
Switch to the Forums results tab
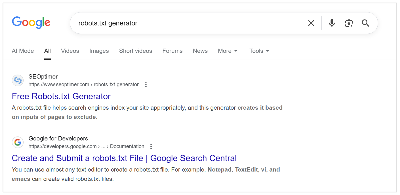point(172,51)
